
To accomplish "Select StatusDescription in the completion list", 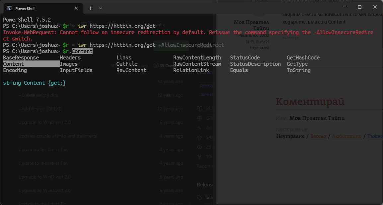I will coord(256,64).
